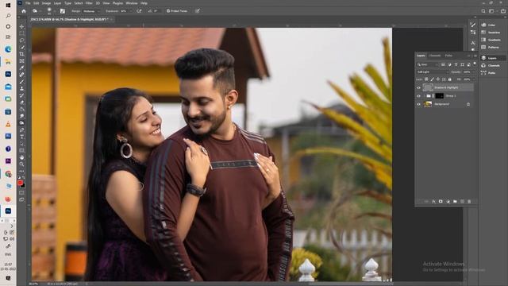Select the History Brush tool
The image size is (508, 286).
point(22,95)
